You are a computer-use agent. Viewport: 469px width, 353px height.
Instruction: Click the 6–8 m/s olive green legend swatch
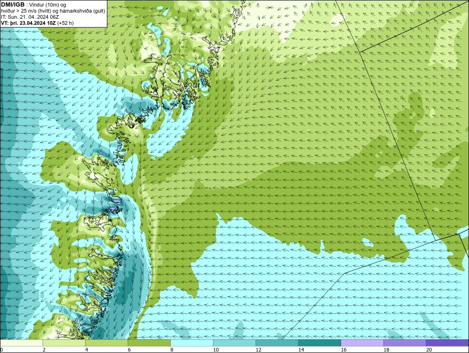click(149, 343)
